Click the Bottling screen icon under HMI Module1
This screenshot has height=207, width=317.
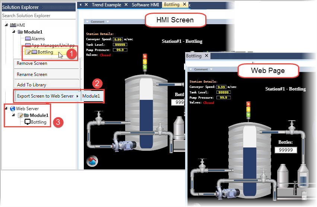point(34,52)
